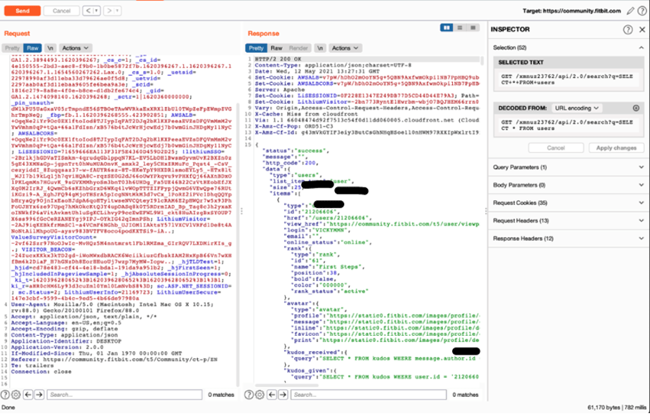This screenshot has height=420, width=650.
Task: Click the Server: Apache response header
Action: (x=279, y=90)
